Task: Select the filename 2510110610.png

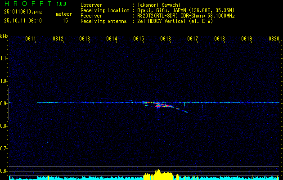Action: pos(23,12)
